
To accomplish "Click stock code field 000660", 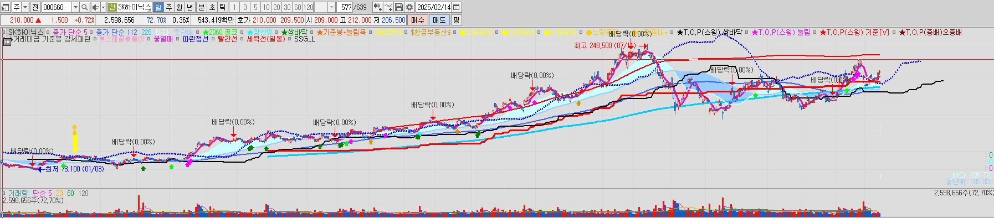I will tap(57, 7).
